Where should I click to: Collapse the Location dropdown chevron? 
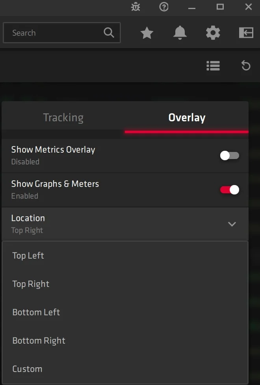pos(232,224)
